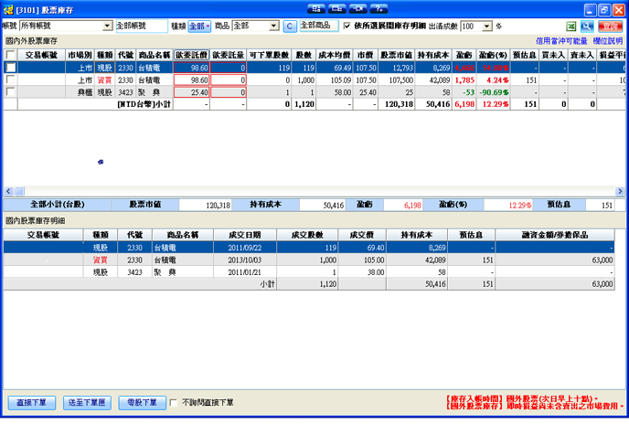629x445 pixels.
Task: Check the first 台積電 現股 row checkbox
Action: point(11,68)
